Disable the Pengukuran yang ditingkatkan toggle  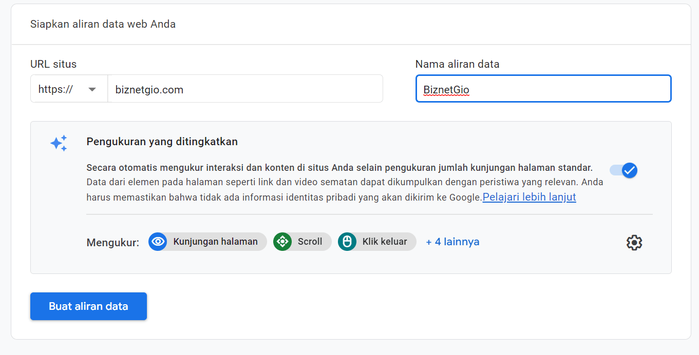click(x=624, y=170)
